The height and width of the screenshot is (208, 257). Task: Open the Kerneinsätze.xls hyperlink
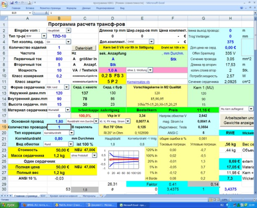click(x=138, y=82)
